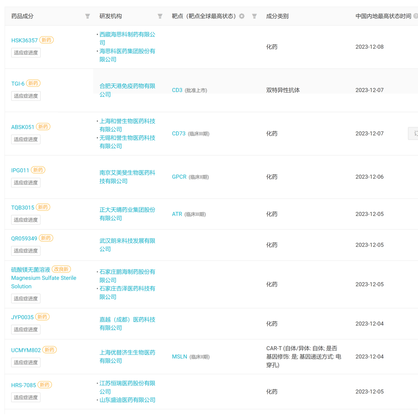The image size is (418, 416).
Task: Open the CD73 target link
Action: click(x=178, y=134)
